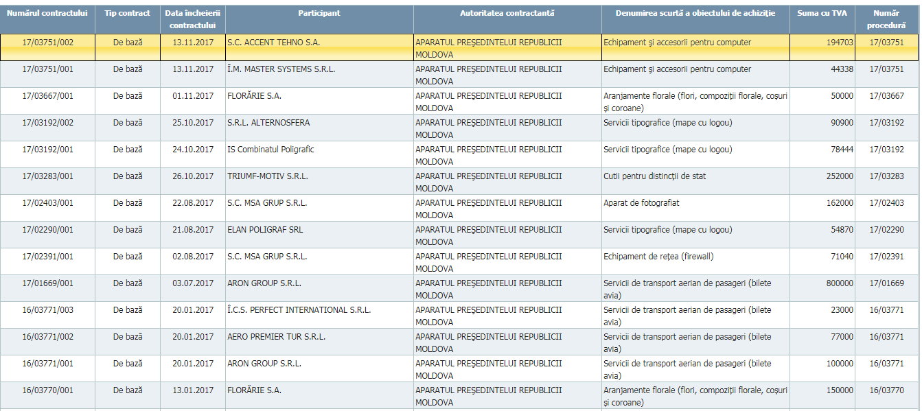Image resolution: width=922 pixels, height=411 pixels.
Task: Click the sum 100000
Action: [x=840, y=364]
